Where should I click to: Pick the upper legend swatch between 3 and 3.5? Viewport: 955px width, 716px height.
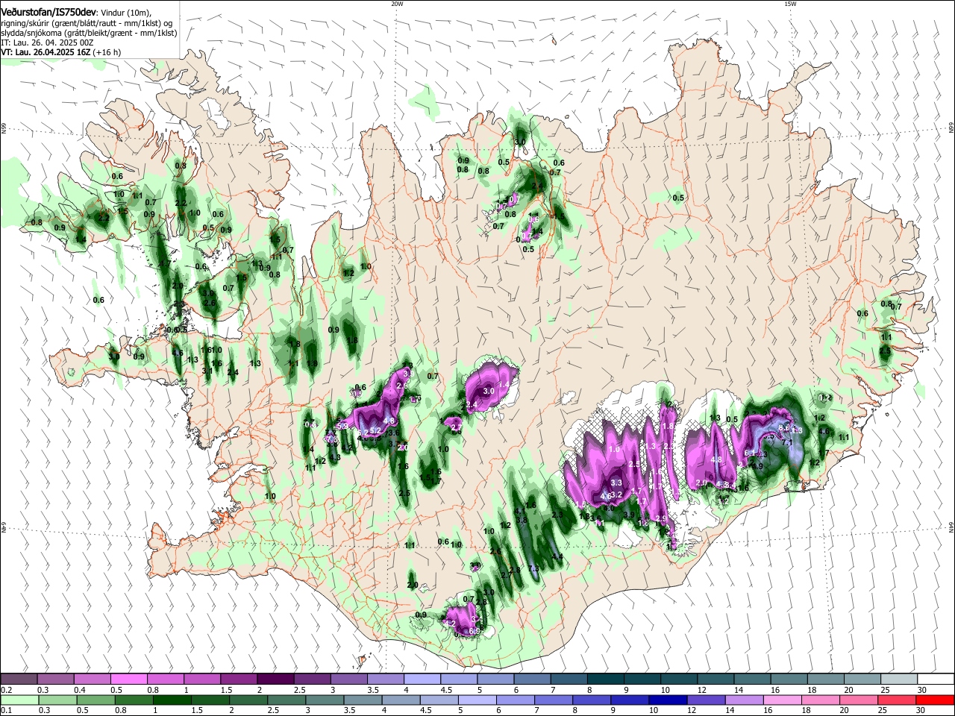pos(349,679)
